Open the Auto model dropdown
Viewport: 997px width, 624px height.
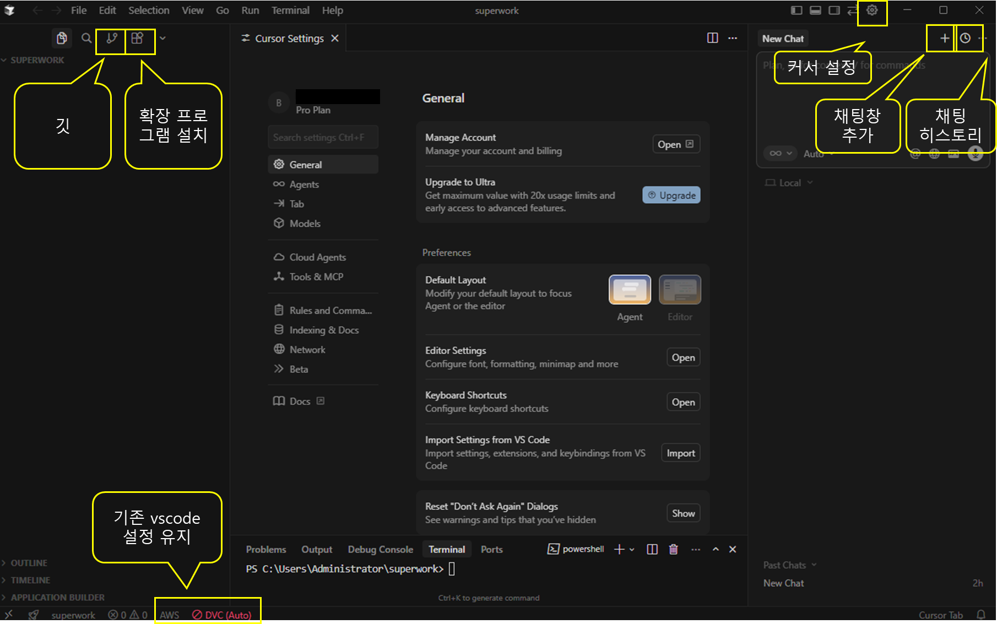[x=817, y=154]
